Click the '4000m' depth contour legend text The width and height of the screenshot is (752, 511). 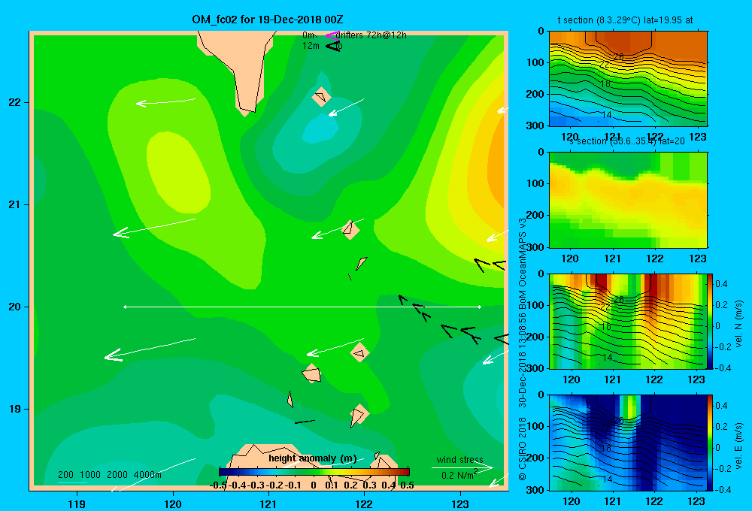click(x=147, y=475)
